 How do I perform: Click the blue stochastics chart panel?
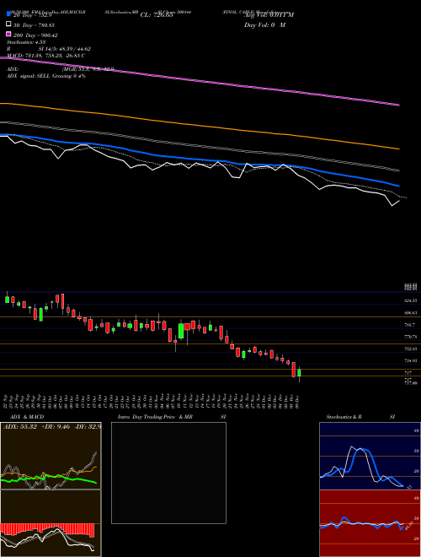[x=370, y=456]
